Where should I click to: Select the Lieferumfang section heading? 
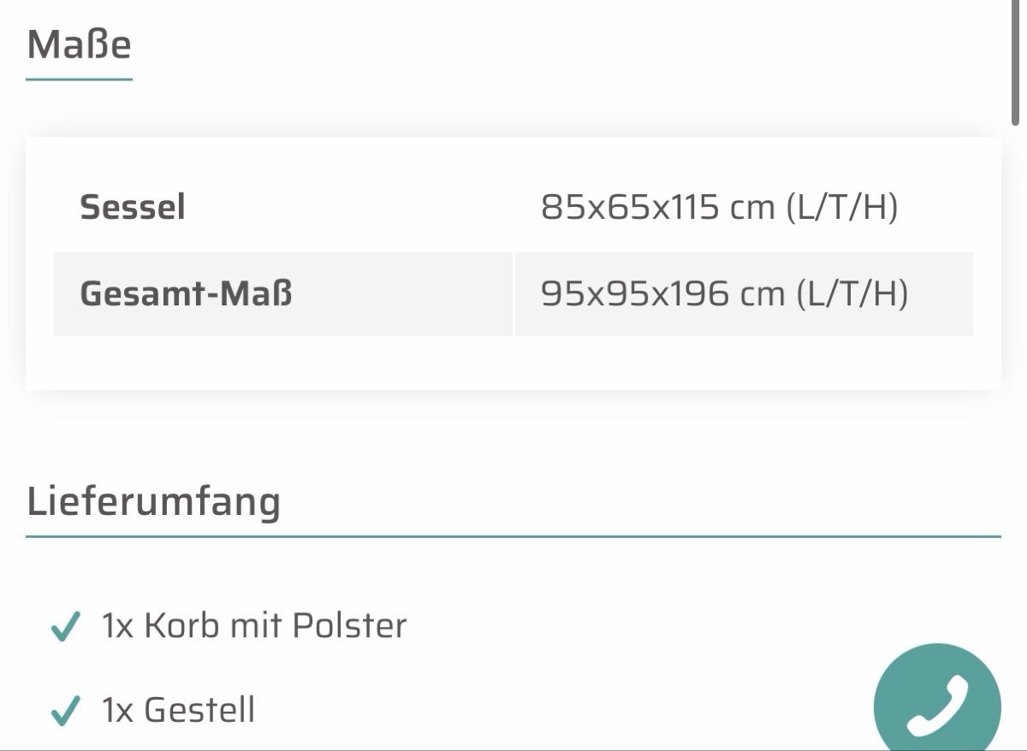pos(154,502)
